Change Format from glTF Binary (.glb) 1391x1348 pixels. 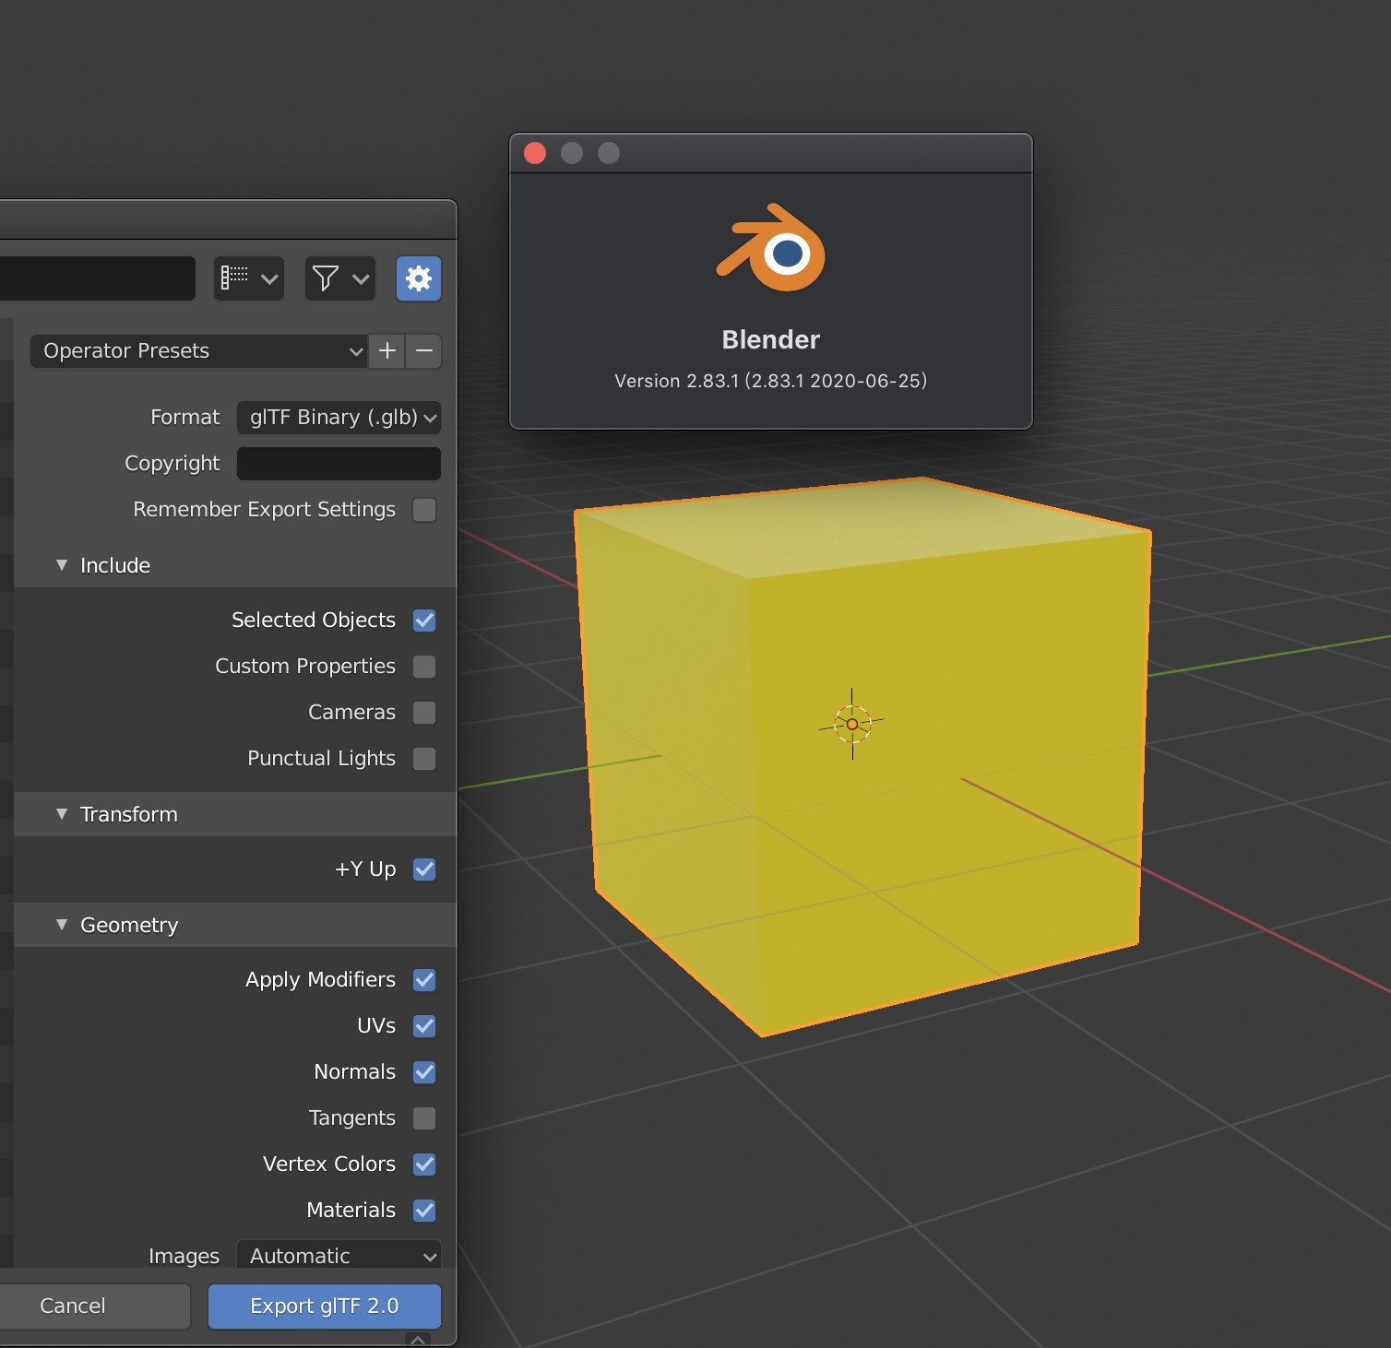pyautogui.click(x=339, y=418)
